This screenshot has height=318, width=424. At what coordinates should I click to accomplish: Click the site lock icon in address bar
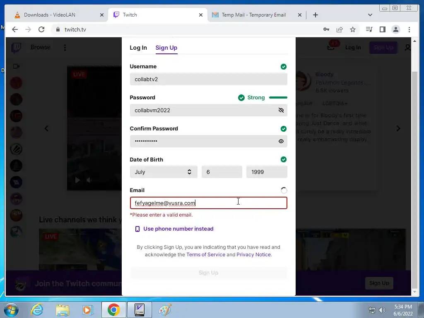point(58,29)
